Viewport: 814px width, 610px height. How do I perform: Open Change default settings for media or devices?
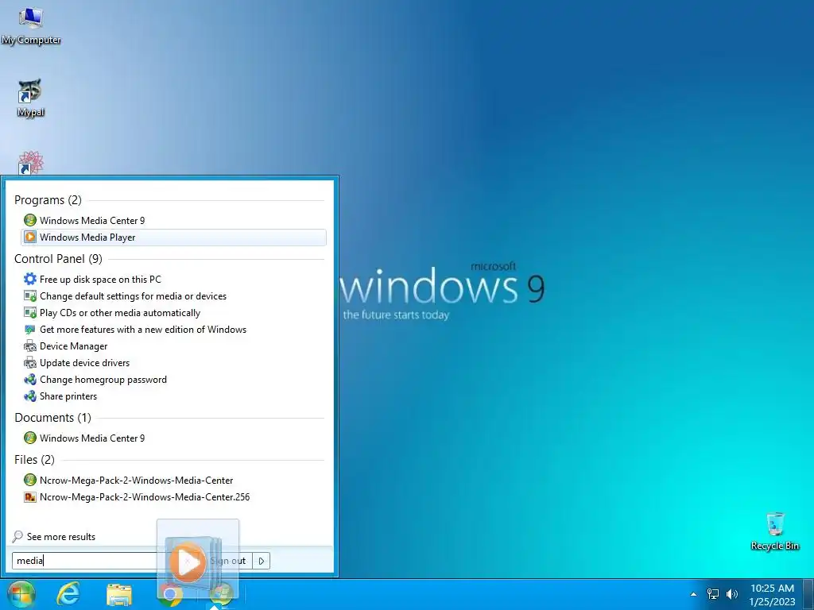(173, 296)
